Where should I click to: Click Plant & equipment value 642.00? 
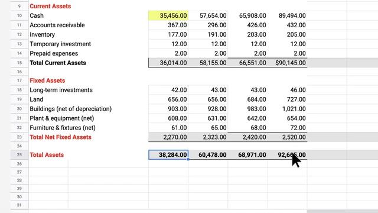click(256, 118)
